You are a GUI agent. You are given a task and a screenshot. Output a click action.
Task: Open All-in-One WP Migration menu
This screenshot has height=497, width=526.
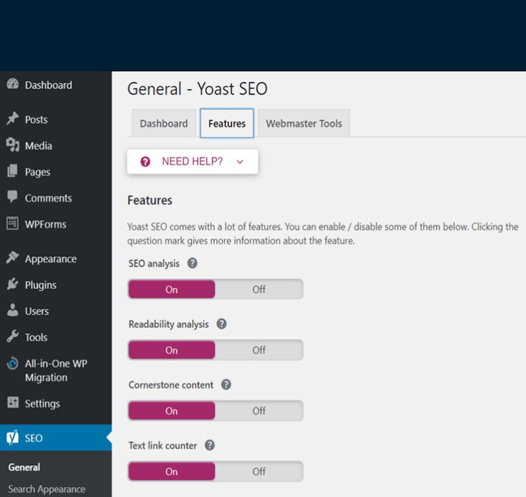click(56, 370)
